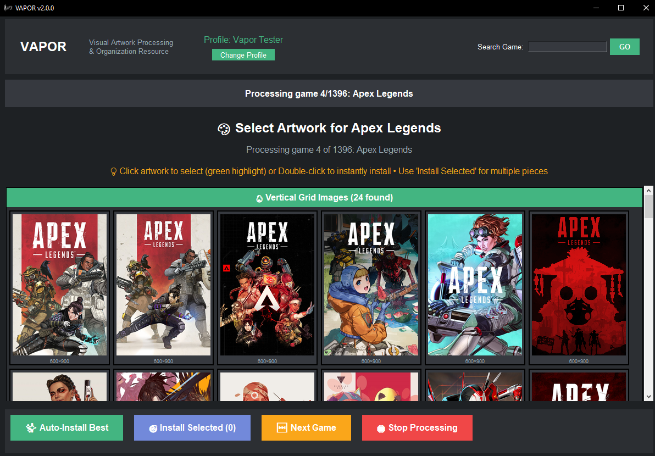Click the 600×900 label under the red silhouette artwork
This screenshot has height=456, width=655.
point(579,361)
